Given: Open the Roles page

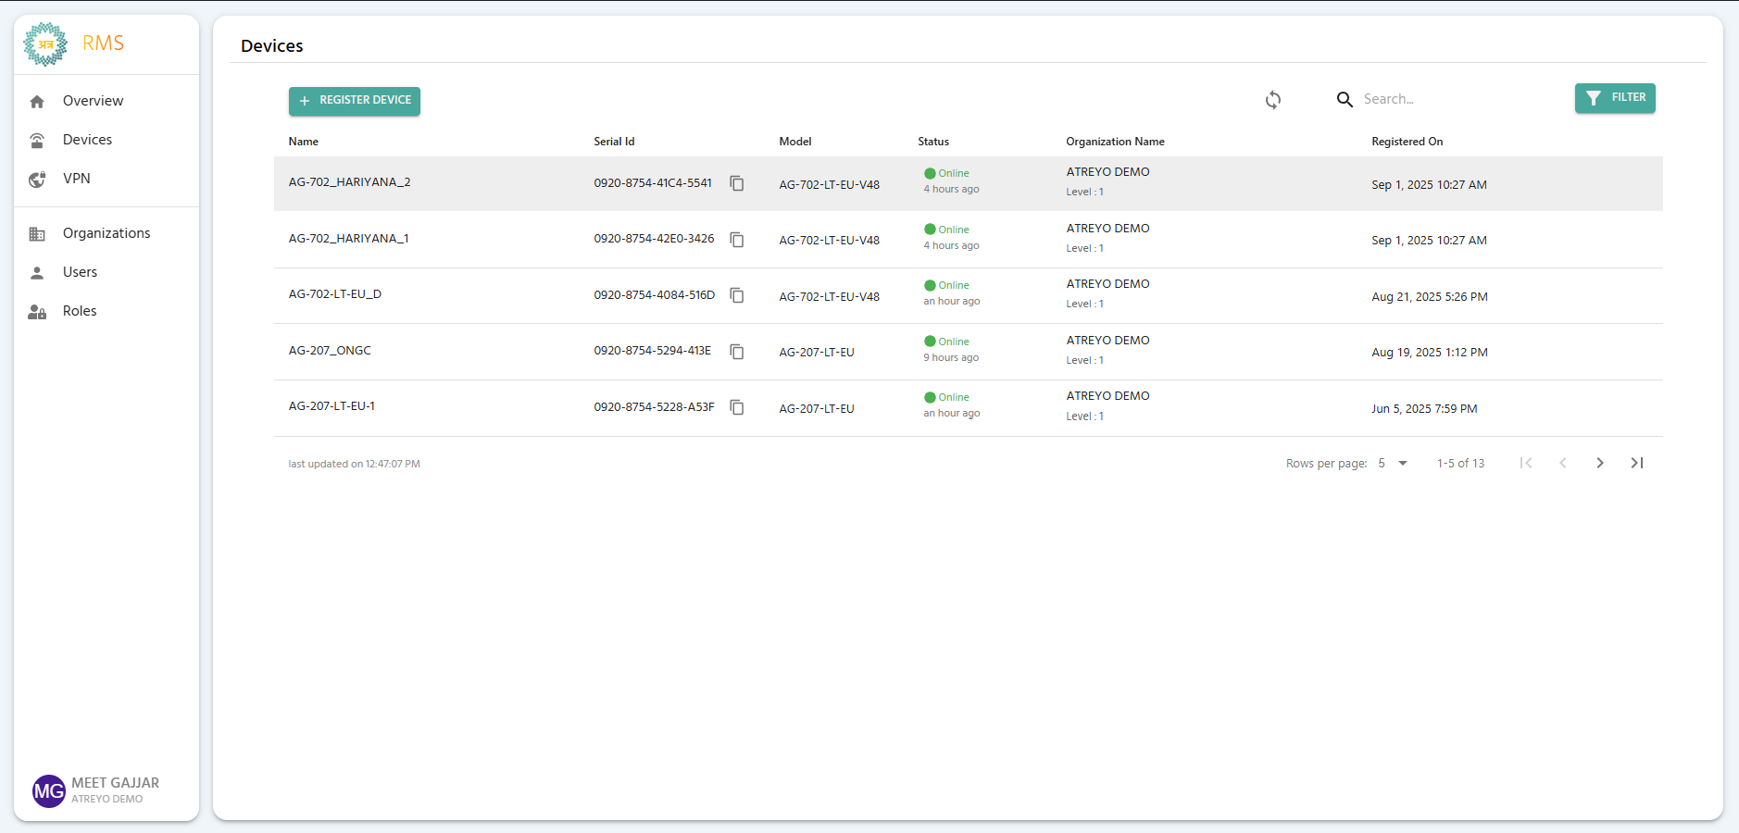Looking at the screenshot, I should [80, 311].
